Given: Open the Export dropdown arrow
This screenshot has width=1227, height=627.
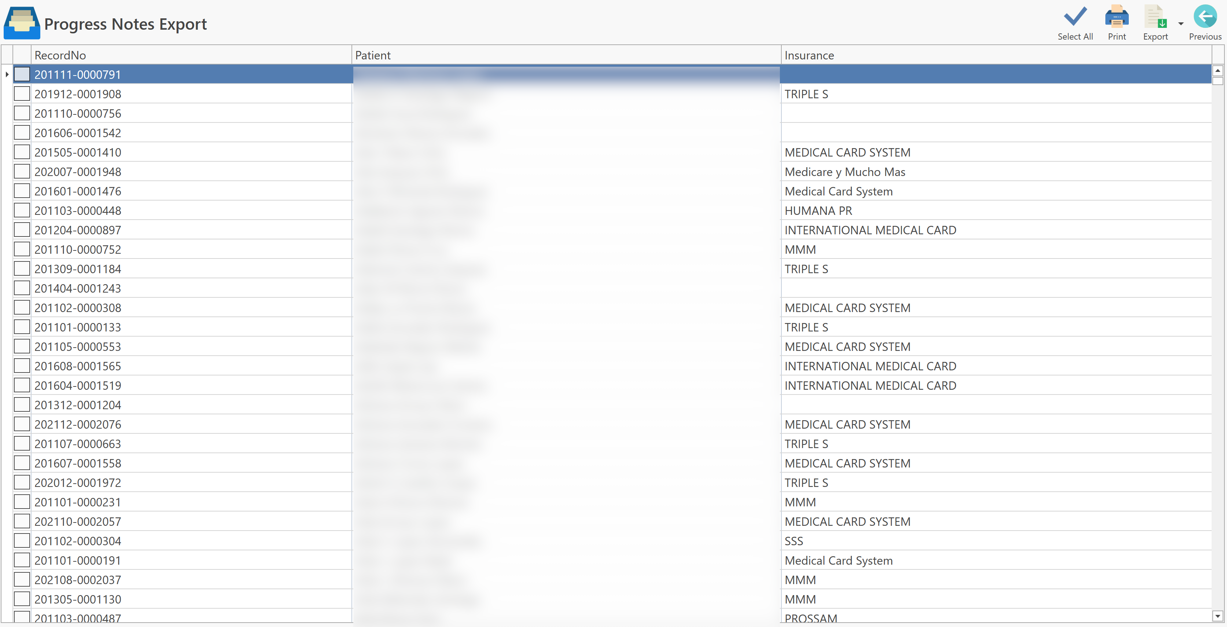Looking at the screenshot, I should coord(1181,23).
